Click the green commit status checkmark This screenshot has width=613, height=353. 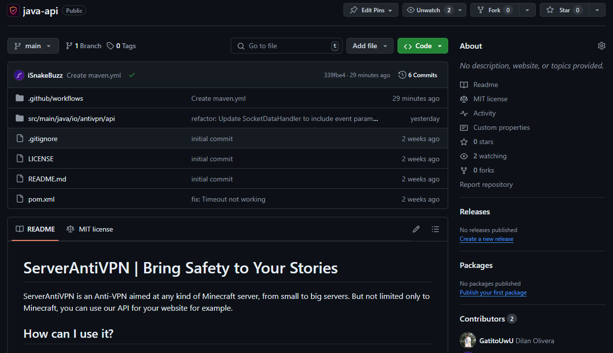131,75
